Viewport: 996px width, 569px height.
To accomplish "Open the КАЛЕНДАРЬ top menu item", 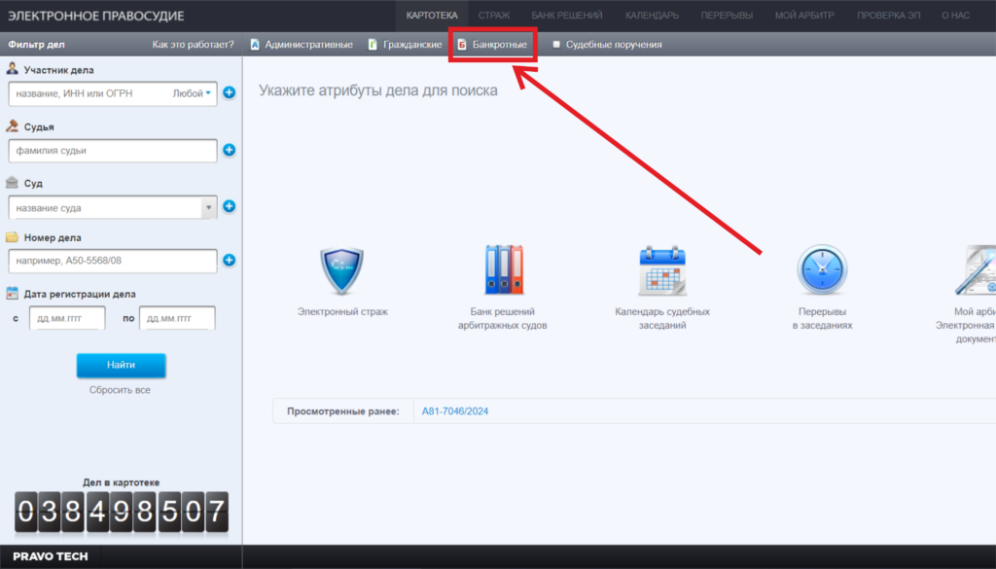I will point(652,16).
